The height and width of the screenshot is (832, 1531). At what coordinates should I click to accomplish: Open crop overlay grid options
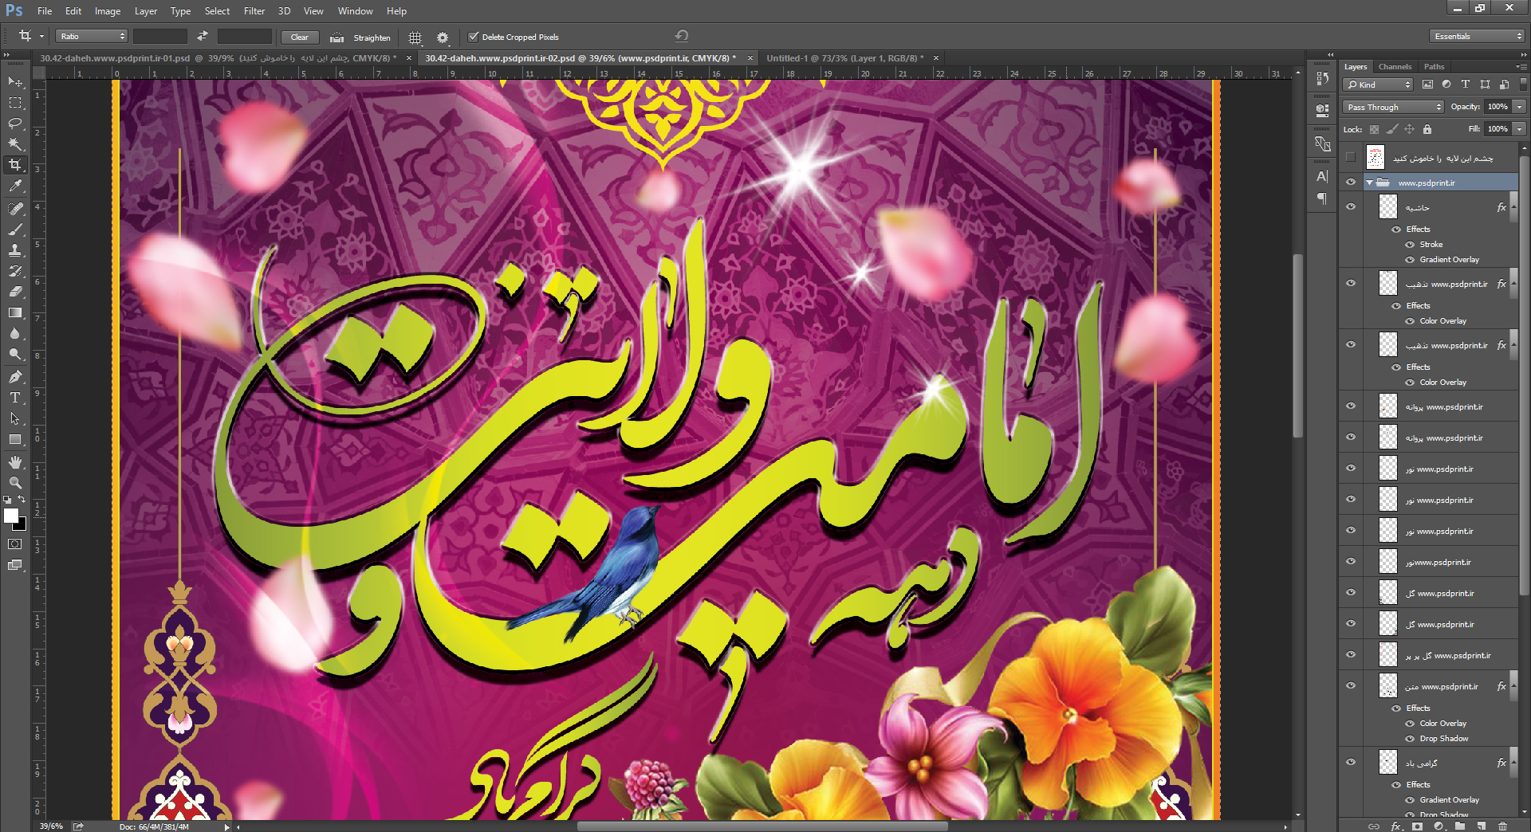(415, 37)
